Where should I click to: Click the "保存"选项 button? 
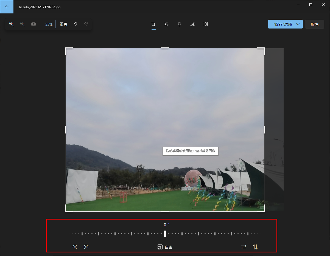283,24
